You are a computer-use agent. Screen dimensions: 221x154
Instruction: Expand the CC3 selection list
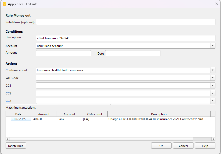click(x=213, y=100)
